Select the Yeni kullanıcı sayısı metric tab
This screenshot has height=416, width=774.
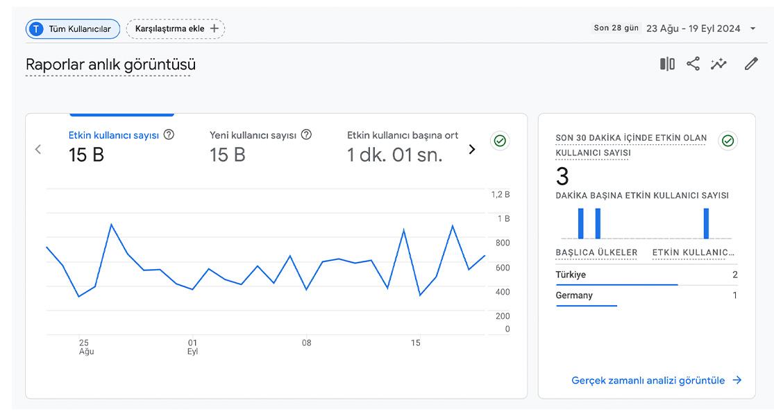point(260,146)
